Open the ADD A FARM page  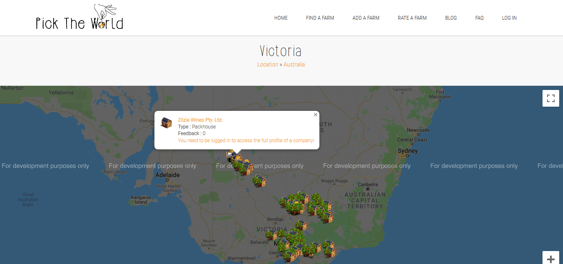[x=366, y=18]
